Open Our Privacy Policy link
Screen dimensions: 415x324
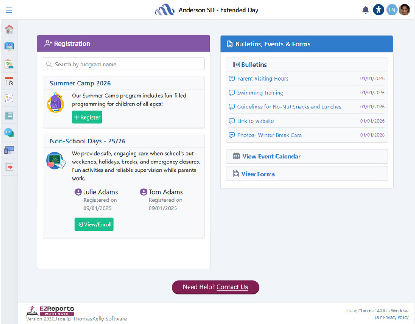[x=392, y=317]
